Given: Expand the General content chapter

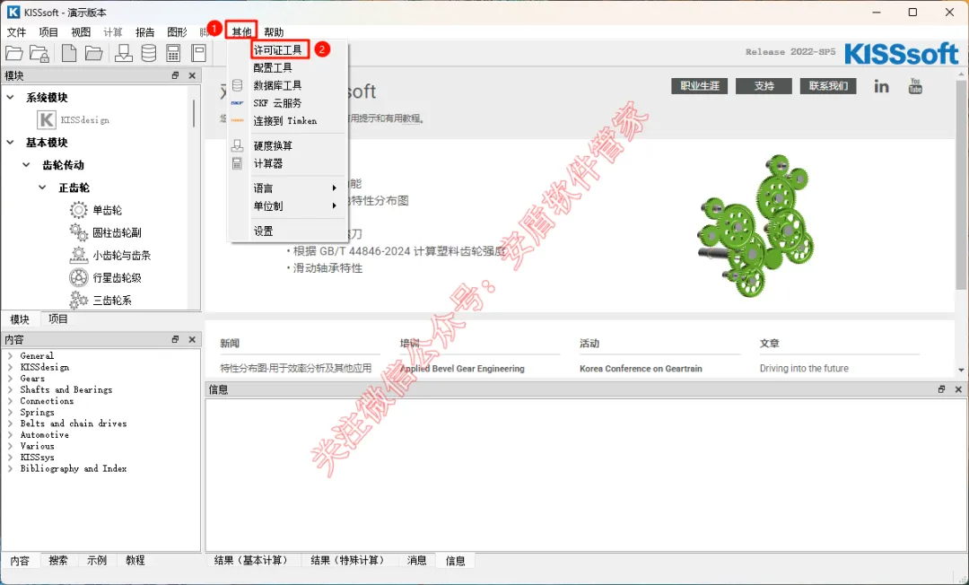Looking at the screenshot, I should click(x=10, y=356).
